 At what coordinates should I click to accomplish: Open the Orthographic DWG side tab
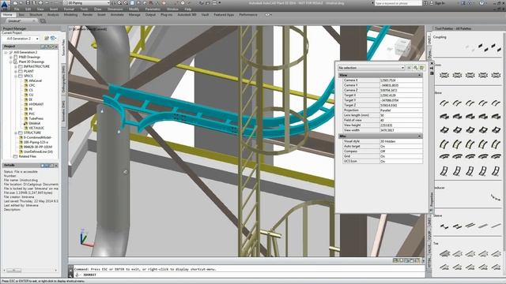pyautogui.click(x=63, y=79)
